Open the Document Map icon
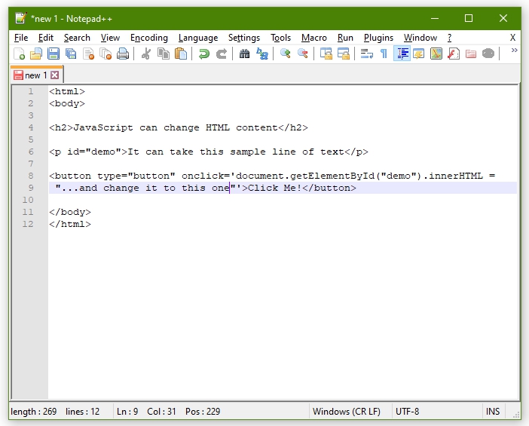 436,54
